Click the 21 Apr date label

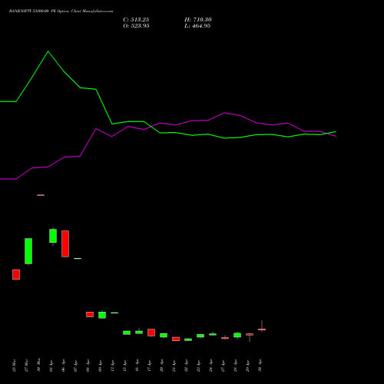click(x=174, y=366)
